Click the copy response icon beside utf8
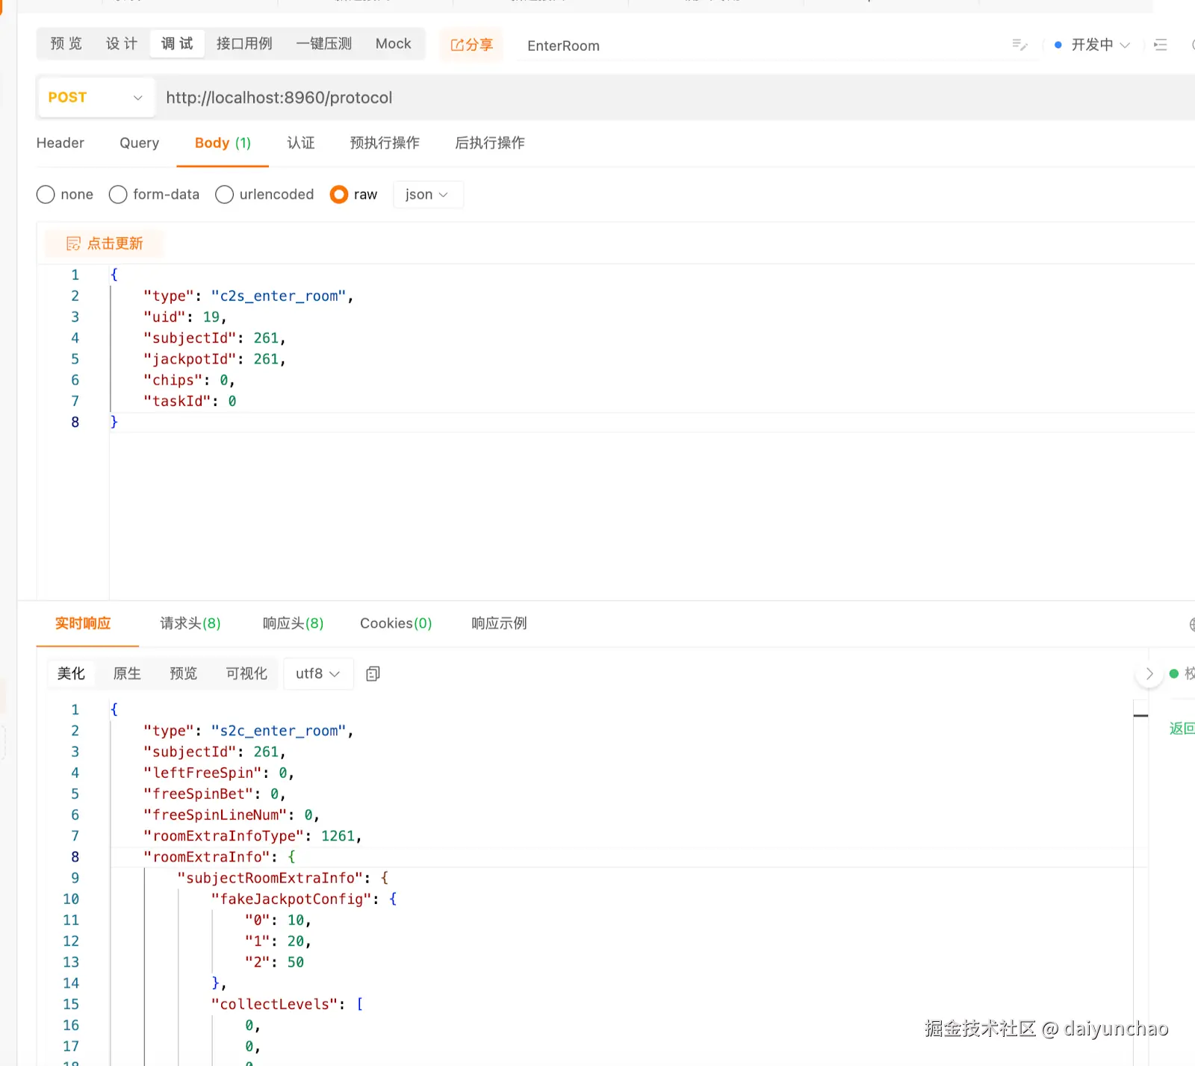This screenshot has height=1066, width=1195. click(x=373, y=674)
